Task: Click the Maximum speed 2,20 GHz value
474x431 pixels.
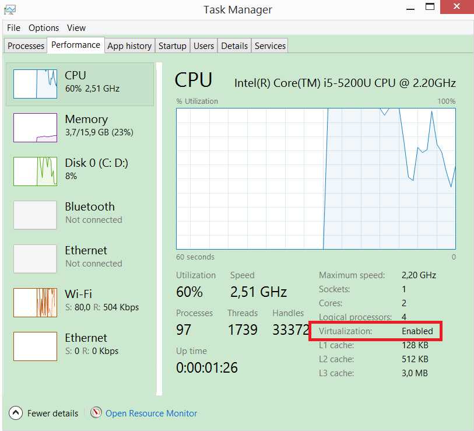Action: pyautogui.click(x=419, y=275)
